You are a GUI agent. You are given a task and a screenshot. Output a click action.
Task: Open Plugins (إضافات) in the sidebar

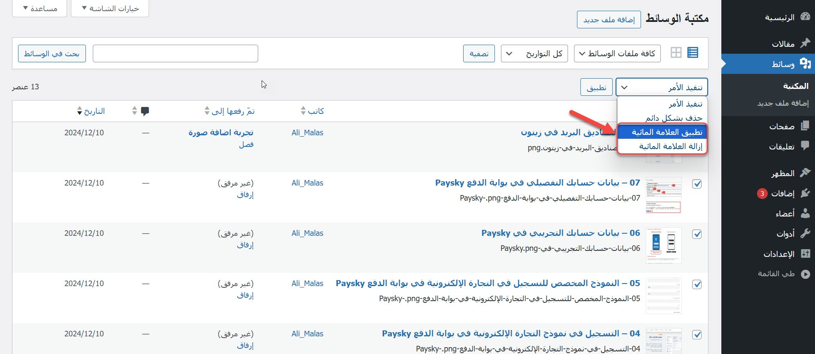pyautogui.click(x=783, y=193)
